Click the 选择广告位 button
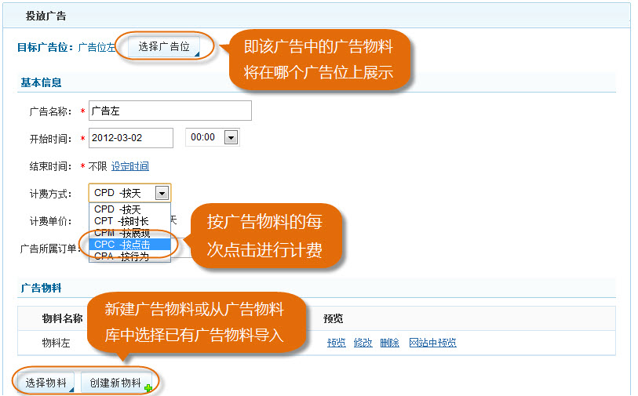 pyautogui.click(x=164, y=47)
